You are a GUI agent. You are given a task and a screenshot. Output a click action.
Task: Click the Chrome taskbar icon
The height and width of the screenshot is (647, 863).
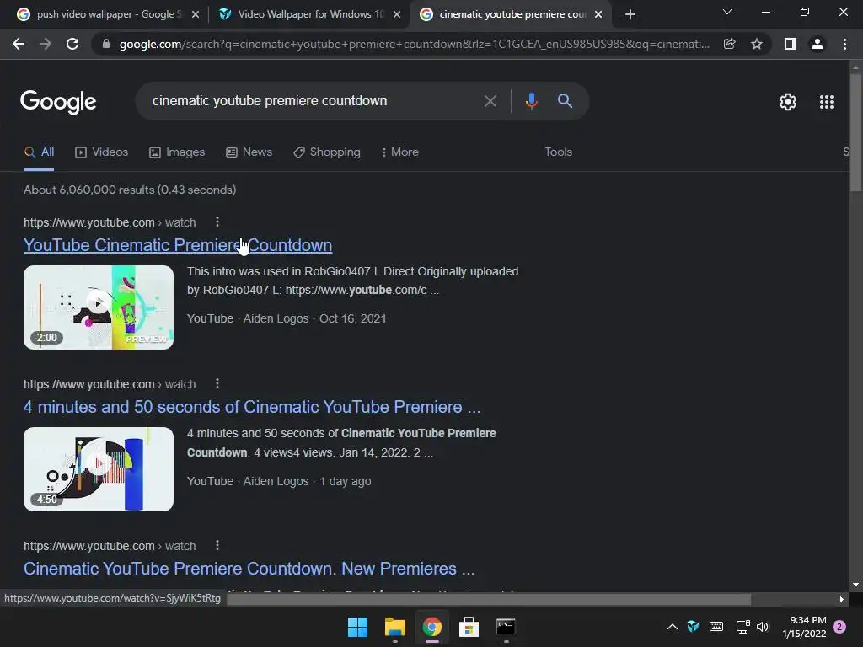(432, 627)
